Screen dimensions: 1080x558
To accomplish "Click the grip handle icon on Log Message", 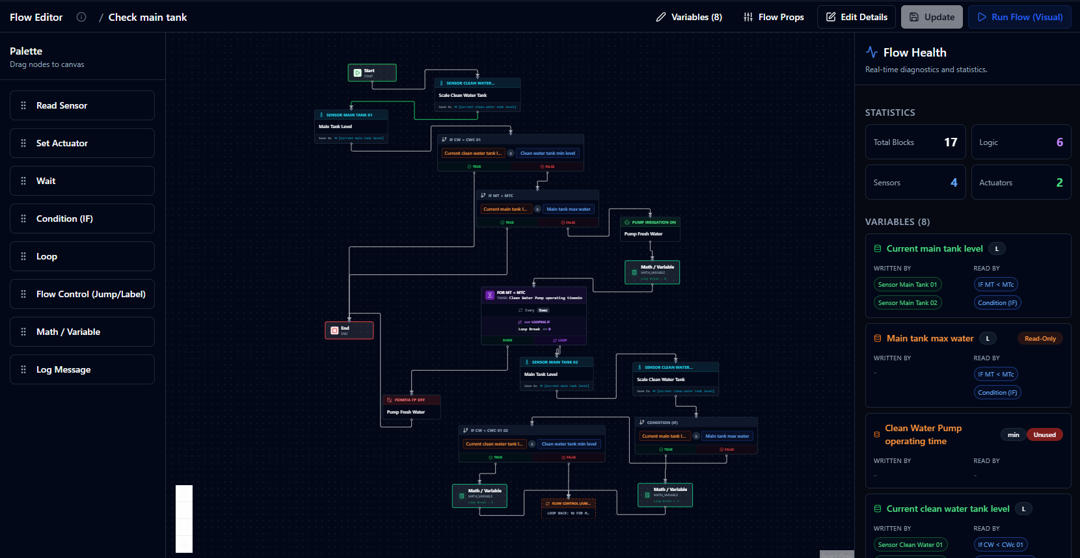I will pyautogui.click(x=23, y=369).
